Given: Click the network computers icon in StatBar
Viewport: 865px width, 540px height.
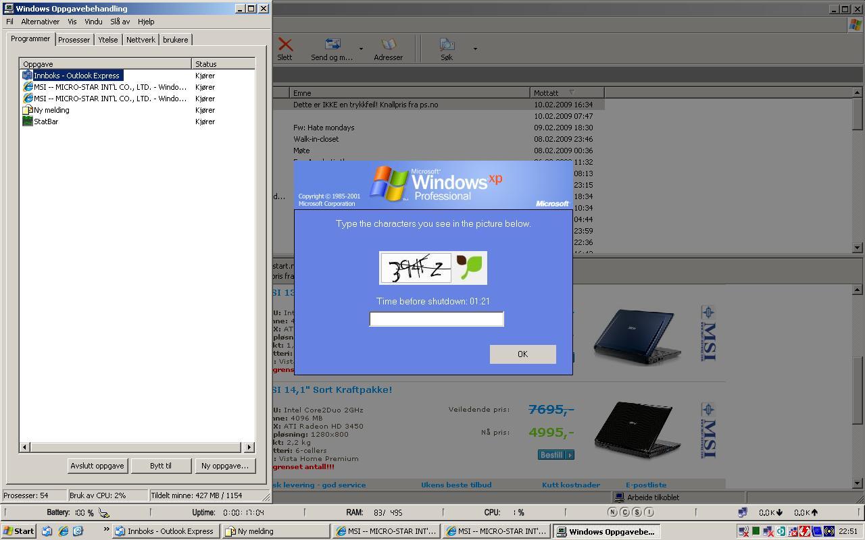Looking at the screenshot, I should [743, 512].
